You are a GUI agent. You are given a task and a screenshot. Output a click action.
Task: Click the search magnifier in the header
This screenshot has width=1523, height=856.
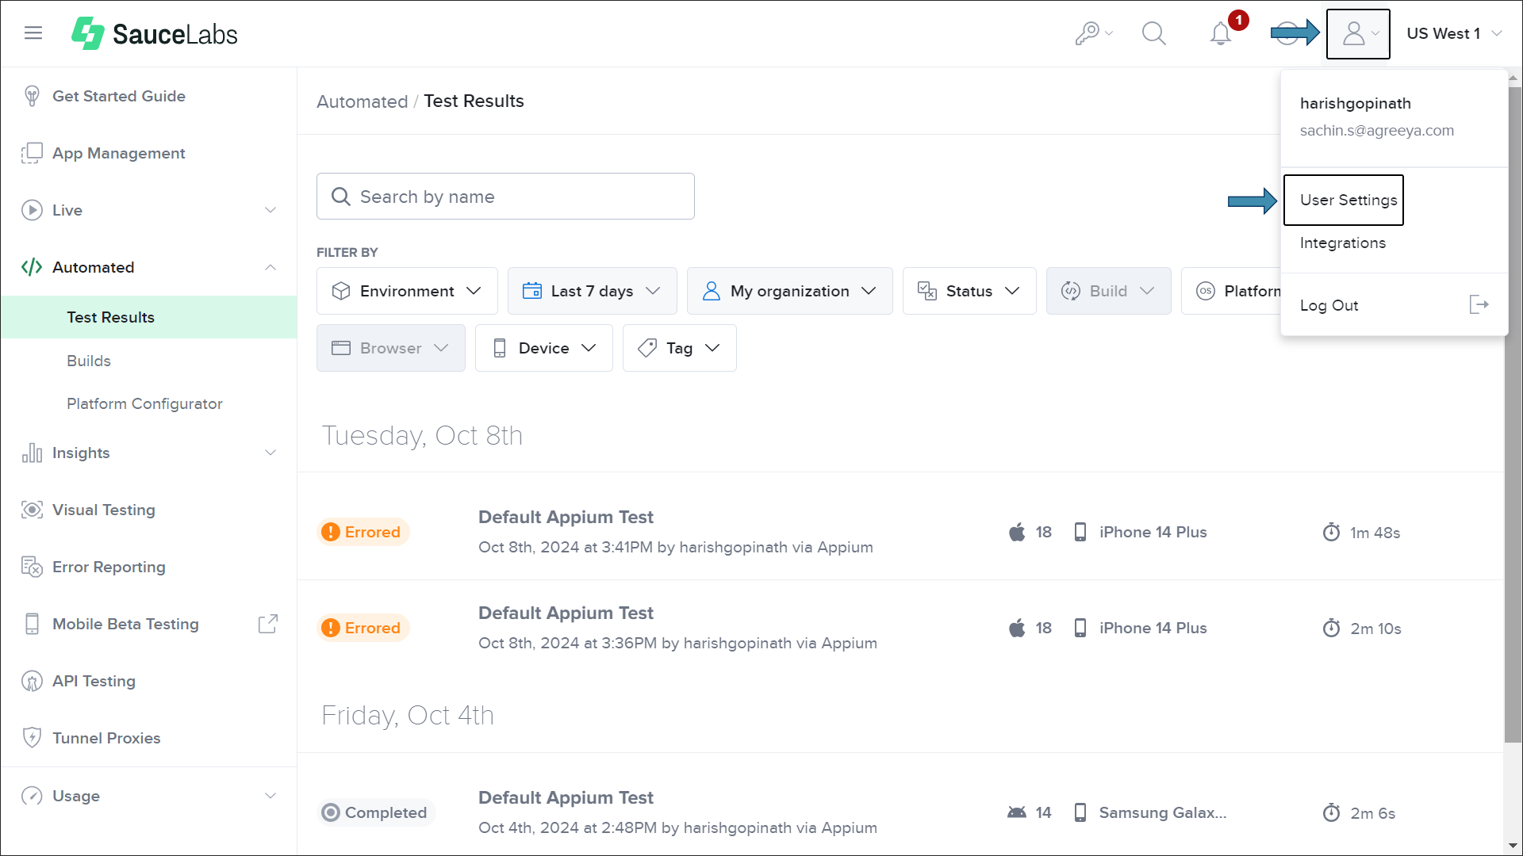tap(1153, 33)
